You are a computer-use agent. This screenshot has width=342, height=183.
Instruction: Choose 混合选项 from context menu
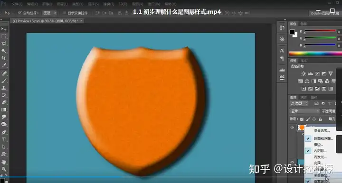322,130
